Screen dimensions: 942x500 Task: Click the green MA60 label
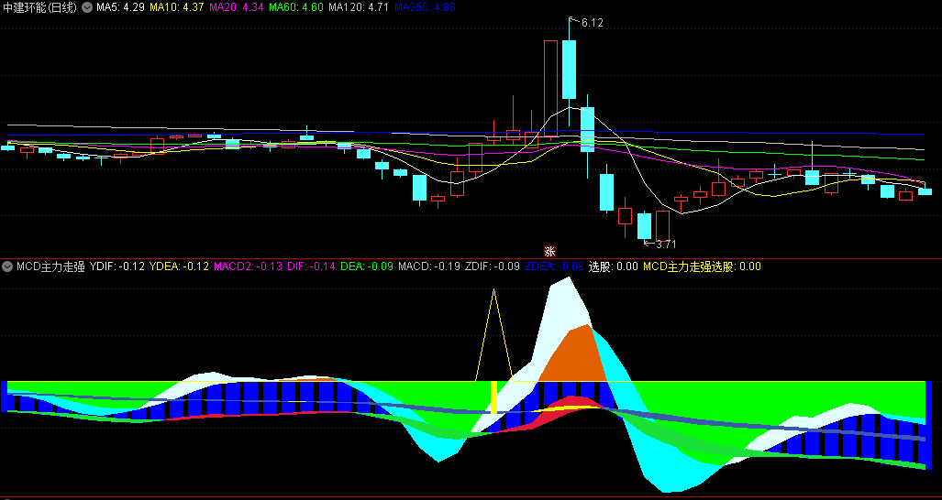click(295, 7)
